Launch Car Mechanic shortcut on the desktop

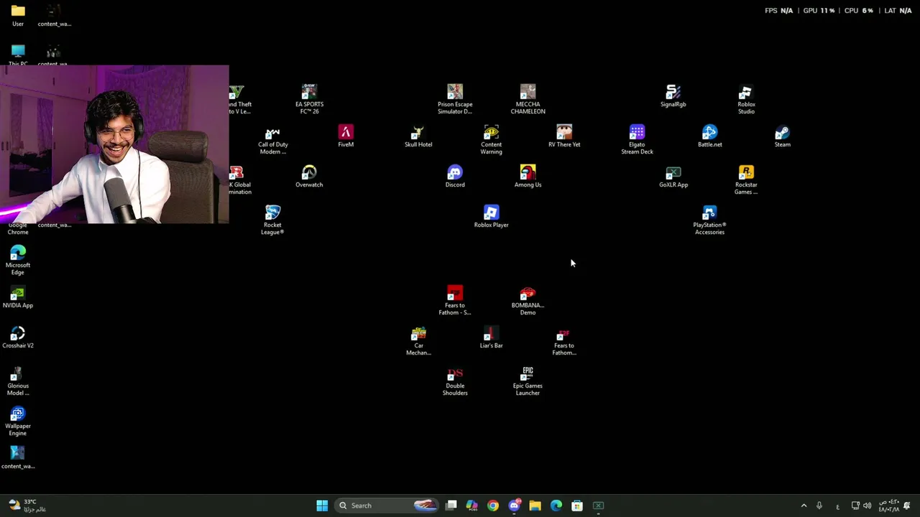418,340
